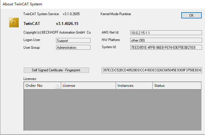
Task: Select the System Id field
Action: (x=166, y=47)
